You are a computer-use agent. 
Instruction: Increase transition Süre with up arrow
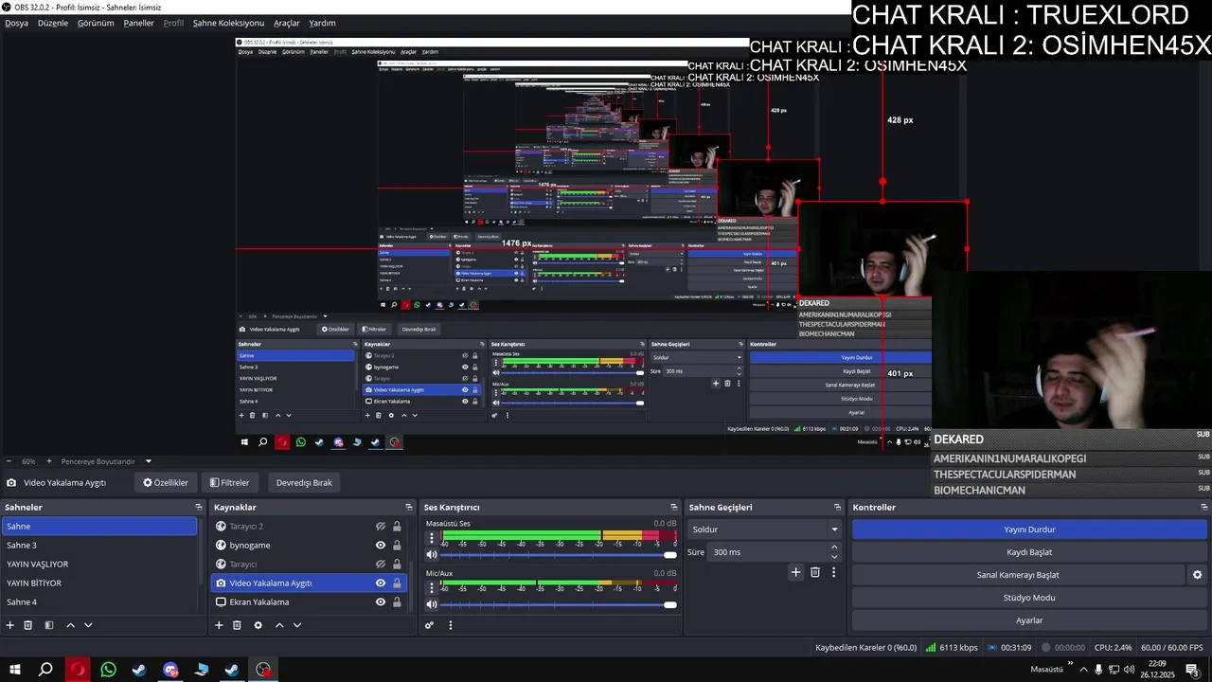tap(834, 547)
